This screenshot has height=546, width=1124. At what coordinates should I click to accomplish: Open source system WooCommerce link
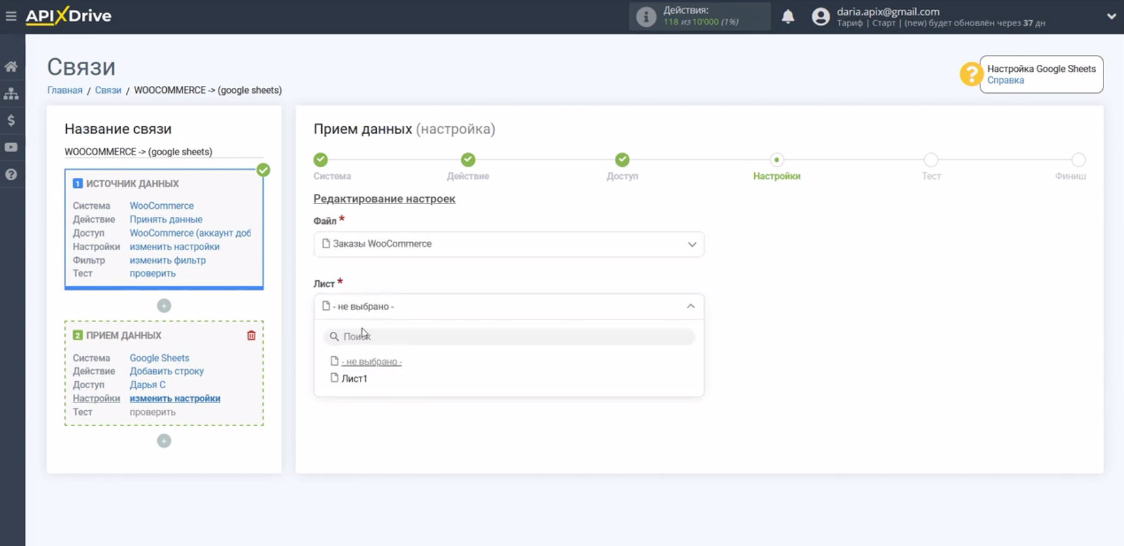[161, 206]
